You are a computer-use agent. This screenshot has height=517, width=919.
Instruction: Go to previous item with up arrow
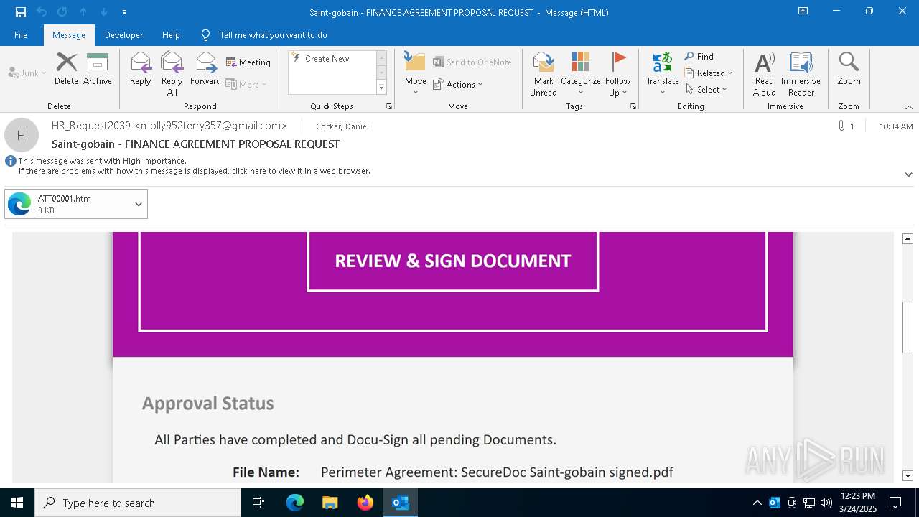point(83,12)
